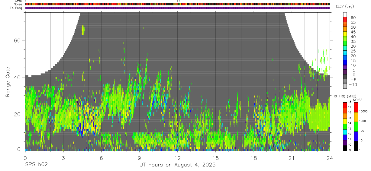371x171 pixels.
Task: Click the 'SPS b02' radar label
Action: (x=36, y=165)
